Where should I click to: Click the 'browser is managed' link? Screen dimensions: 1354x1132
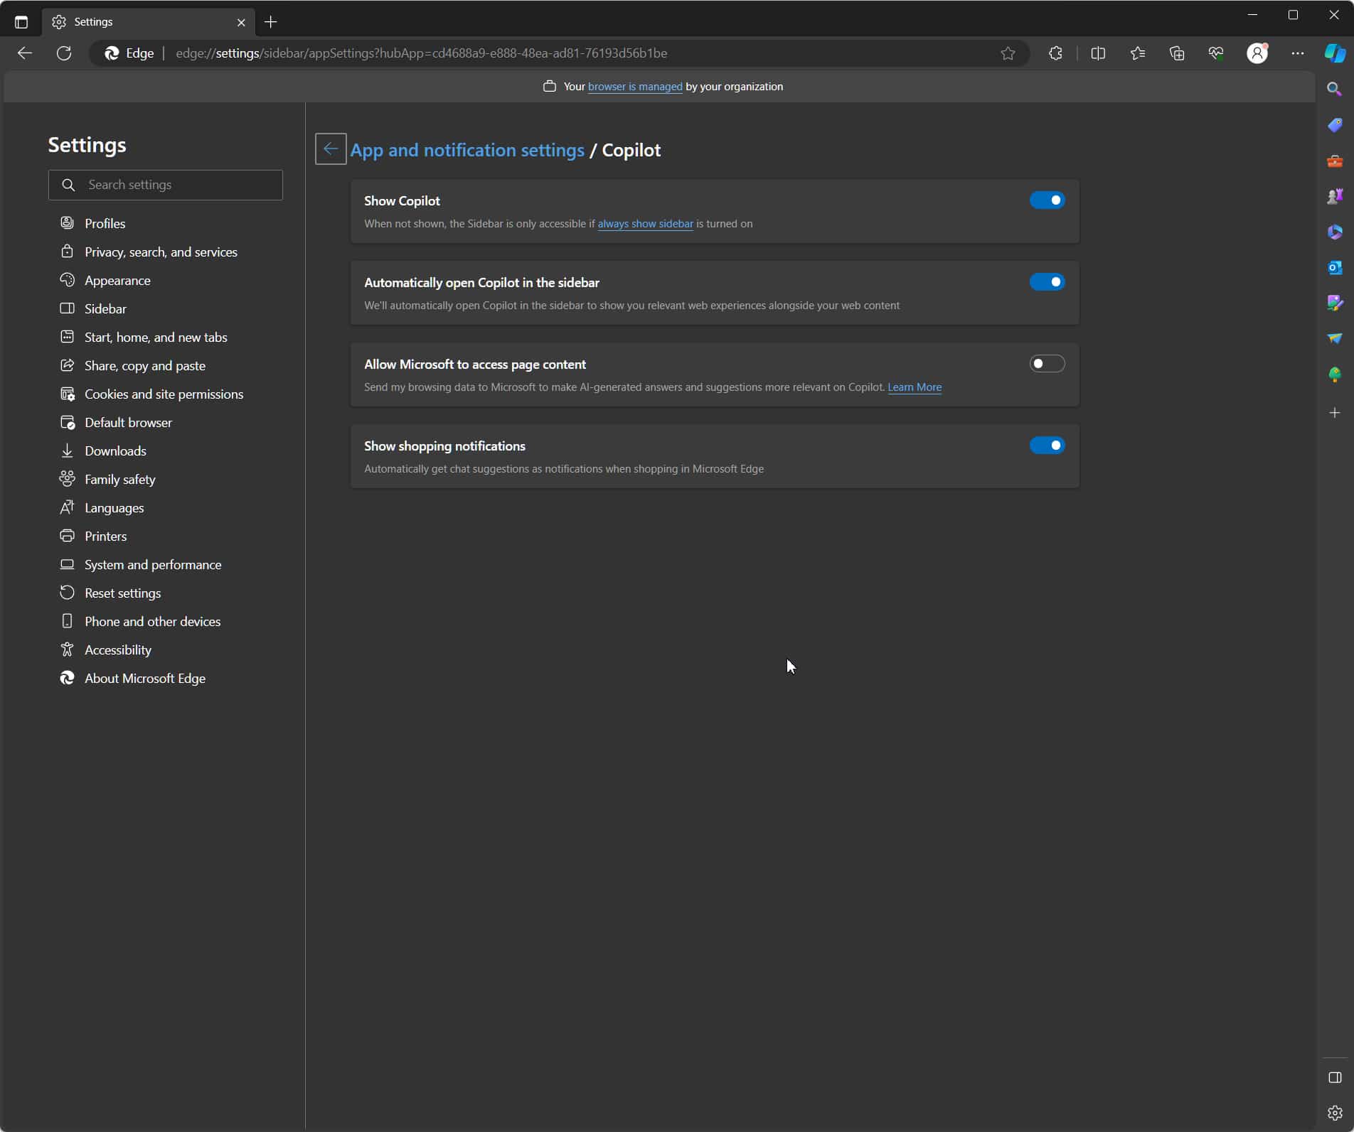pyautogui.click(x=634, y=87)
